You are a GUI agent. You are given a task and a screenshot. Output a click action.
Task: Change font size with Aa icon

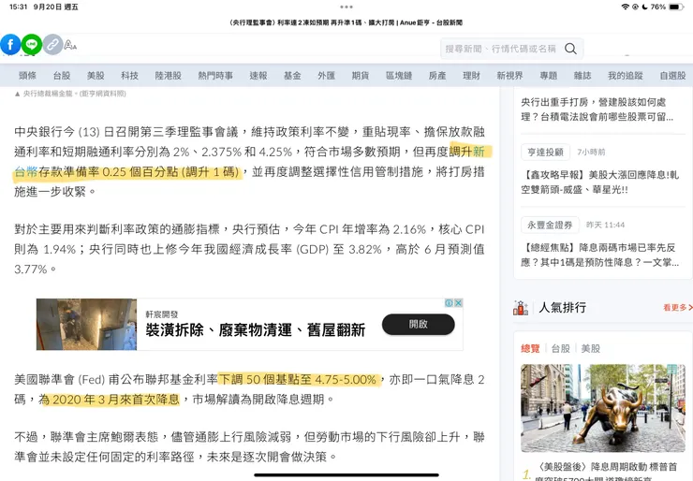pos(70,45)
